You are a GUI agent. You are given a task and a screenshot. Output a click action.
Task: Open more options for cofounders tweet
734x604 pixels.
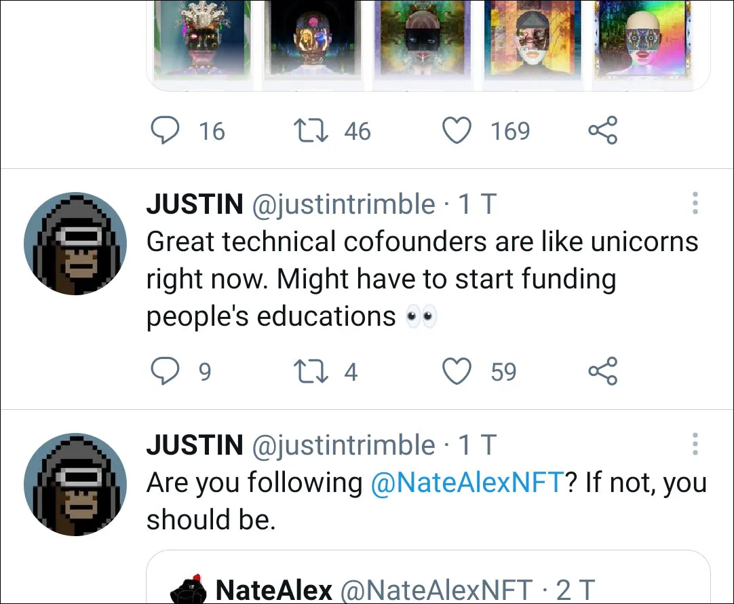pos(695,203)
